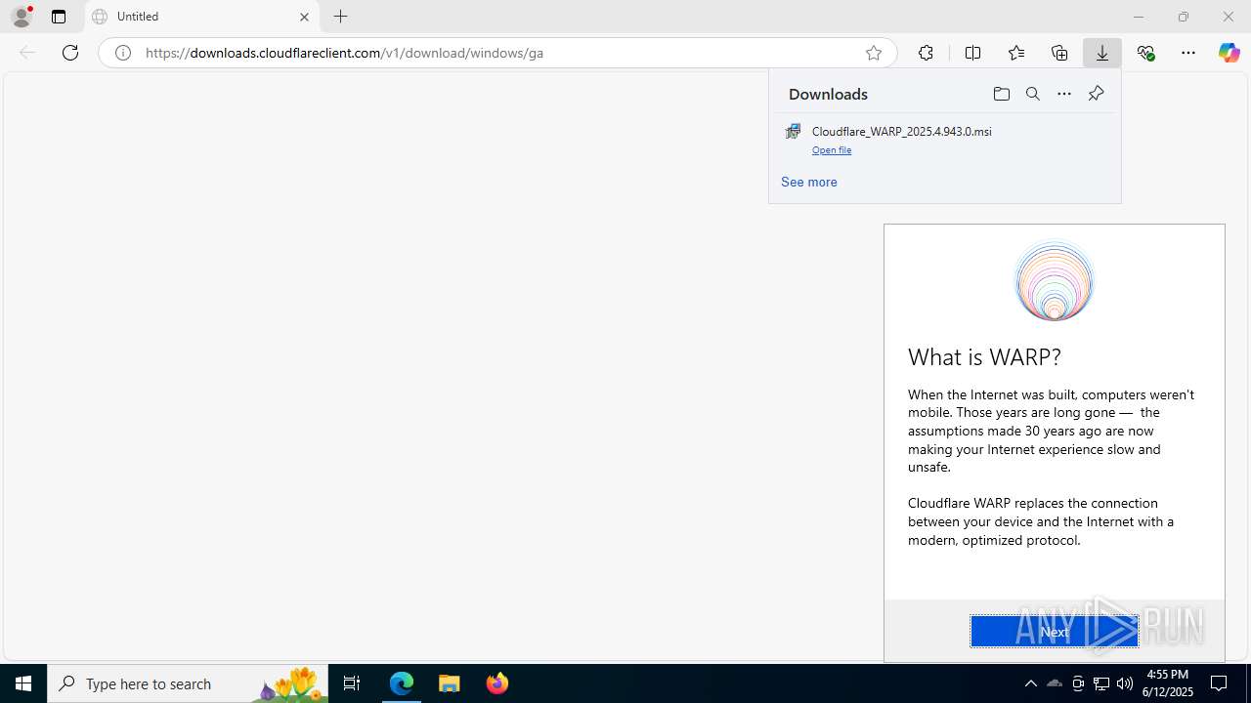Viewport: 1251px width, 703px height.
Task: Refresh the current page
Action: 70,53
